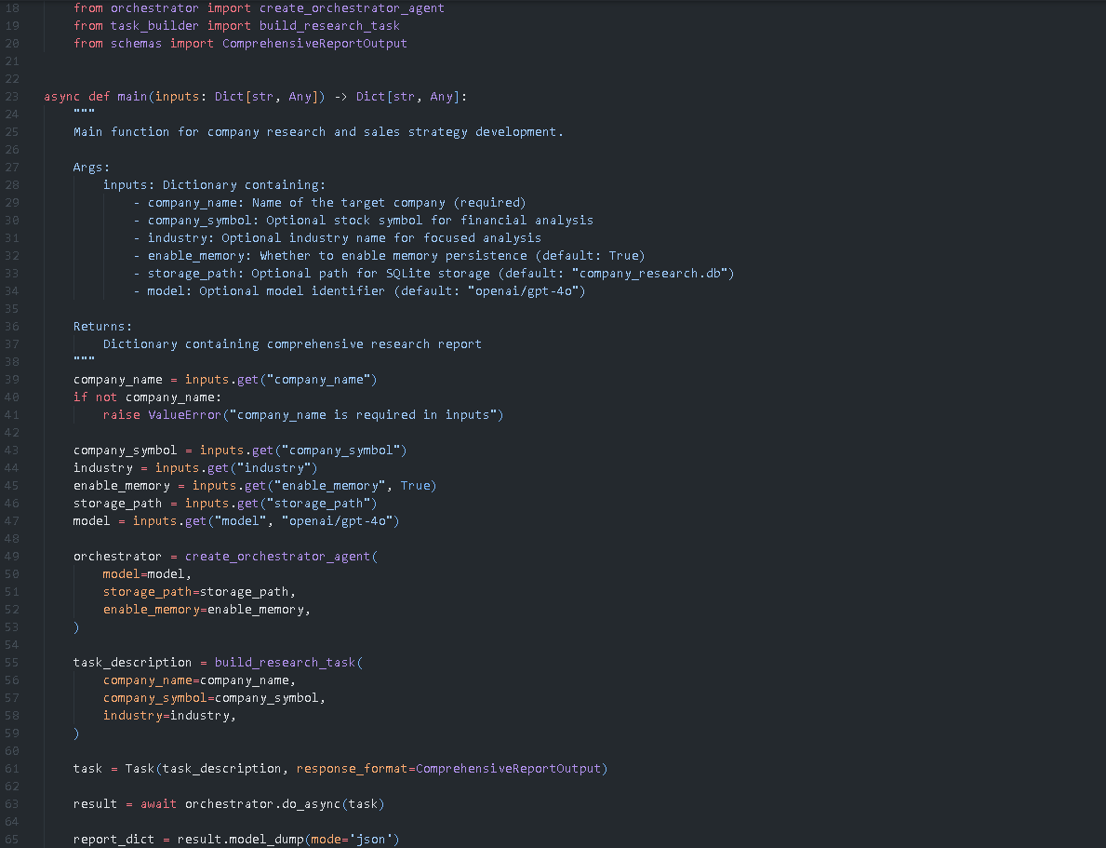This screenshot has height=848, width=1106.
Task: Click the "industry=industry," argument on line 58
Action: pyautogui.click(x=170, y=716)
